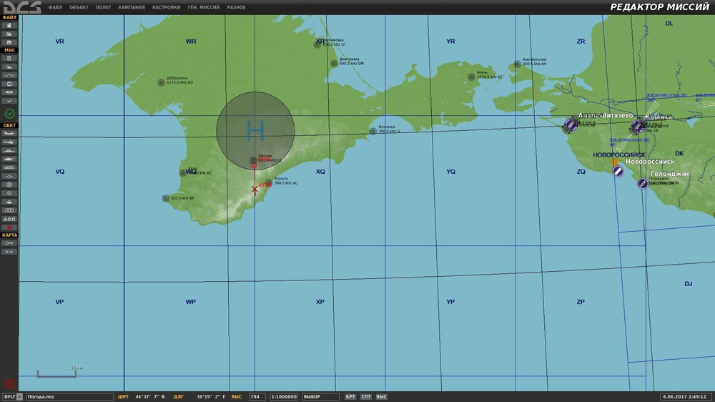Image resolution: width=715 pixels, height=402 pixels.
Task: Select the boat-shaped template tool
Action: point(9,202)
